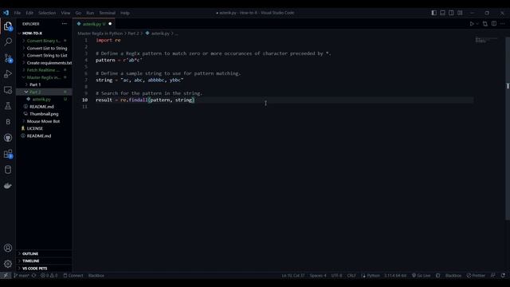Open the Explorer view in activity bar
510x287 pixels.
[x=8, y=26]
